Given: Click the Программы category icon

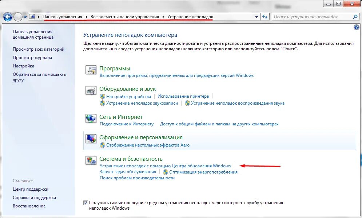Looking at the screenshot, I should click(x=91, y=70).
